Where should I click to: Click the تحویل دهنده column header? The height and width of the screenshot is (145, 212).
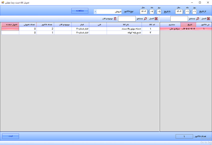10,25
